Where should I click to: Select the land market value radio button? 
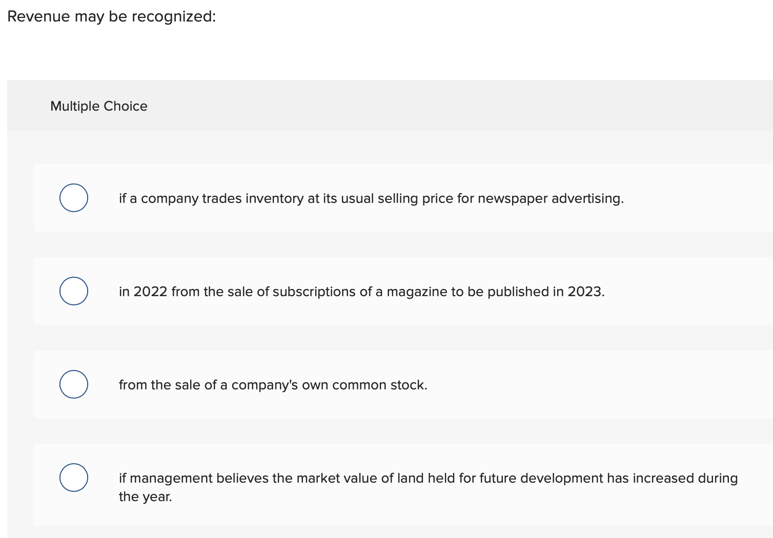pyautogui.click(x=73, y=477)
